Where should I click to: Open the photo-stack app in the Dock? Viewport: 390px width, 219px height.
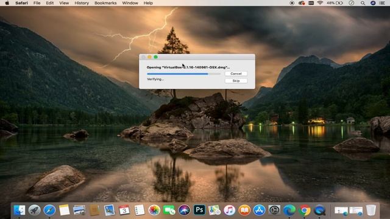point(79,210)
